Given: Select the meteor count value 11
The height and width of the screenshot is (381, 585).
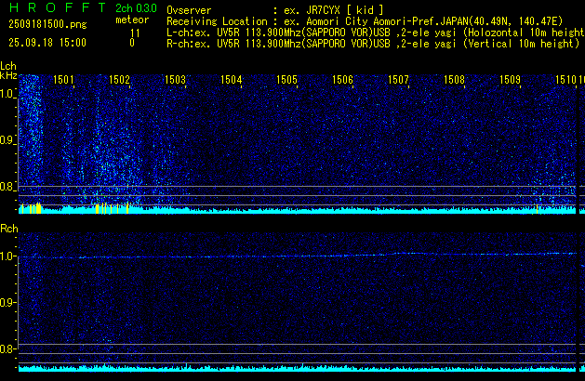Looking at the screenshot, I should pyautogui.click(x=135, y=32).
